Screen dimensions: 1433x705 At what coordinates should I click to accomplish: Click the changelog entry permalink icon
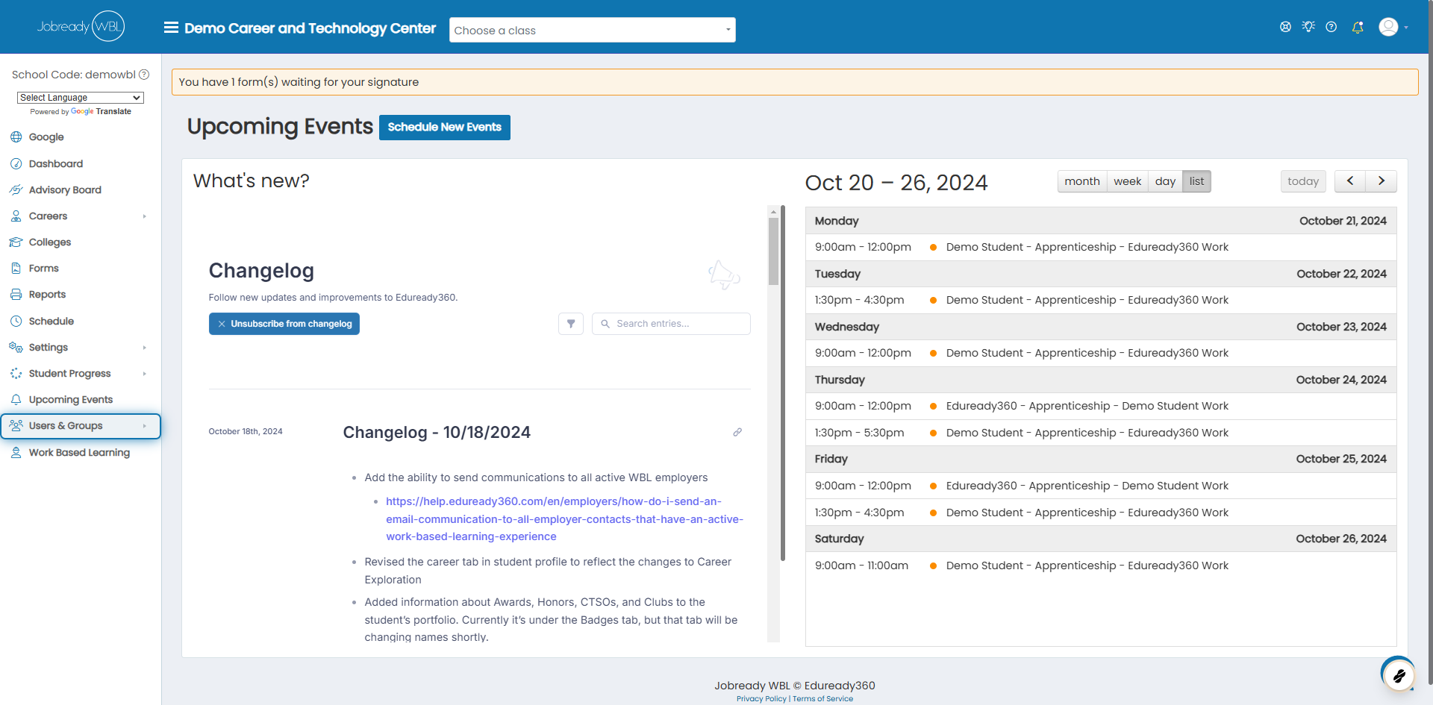point(737,432)
